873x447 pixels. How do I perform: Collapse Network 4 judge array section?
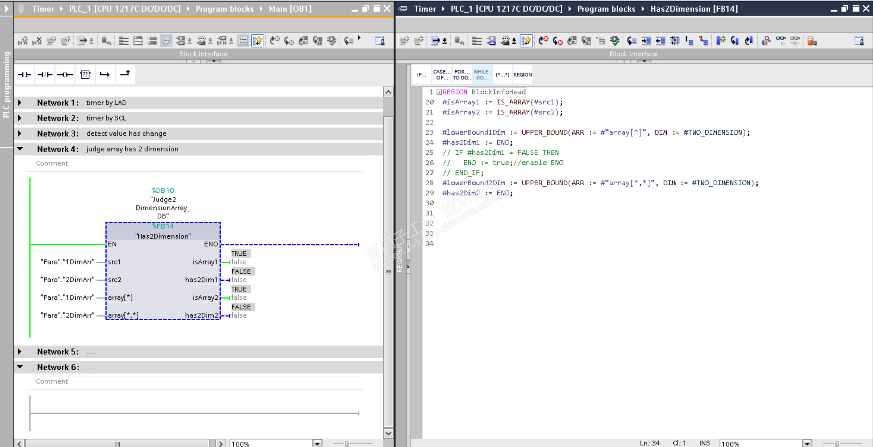tap(20, 149)
